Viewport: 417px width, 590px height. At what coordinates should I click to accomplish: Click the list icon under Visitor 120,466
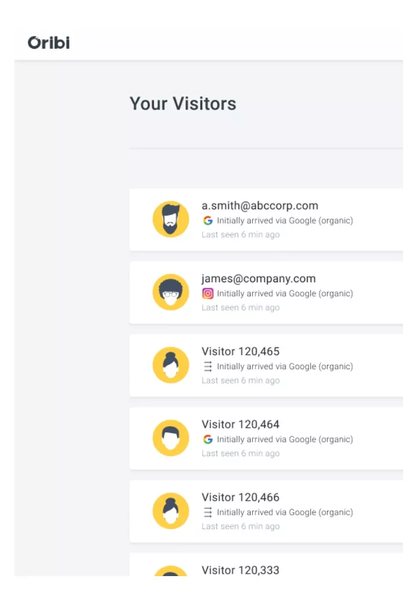[207, 512]
